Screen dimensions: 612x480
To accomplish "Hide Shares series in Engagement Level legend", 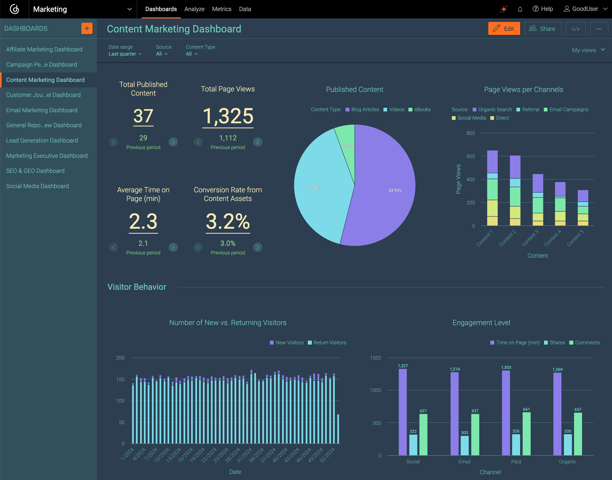I will click(x=554, y=343).
